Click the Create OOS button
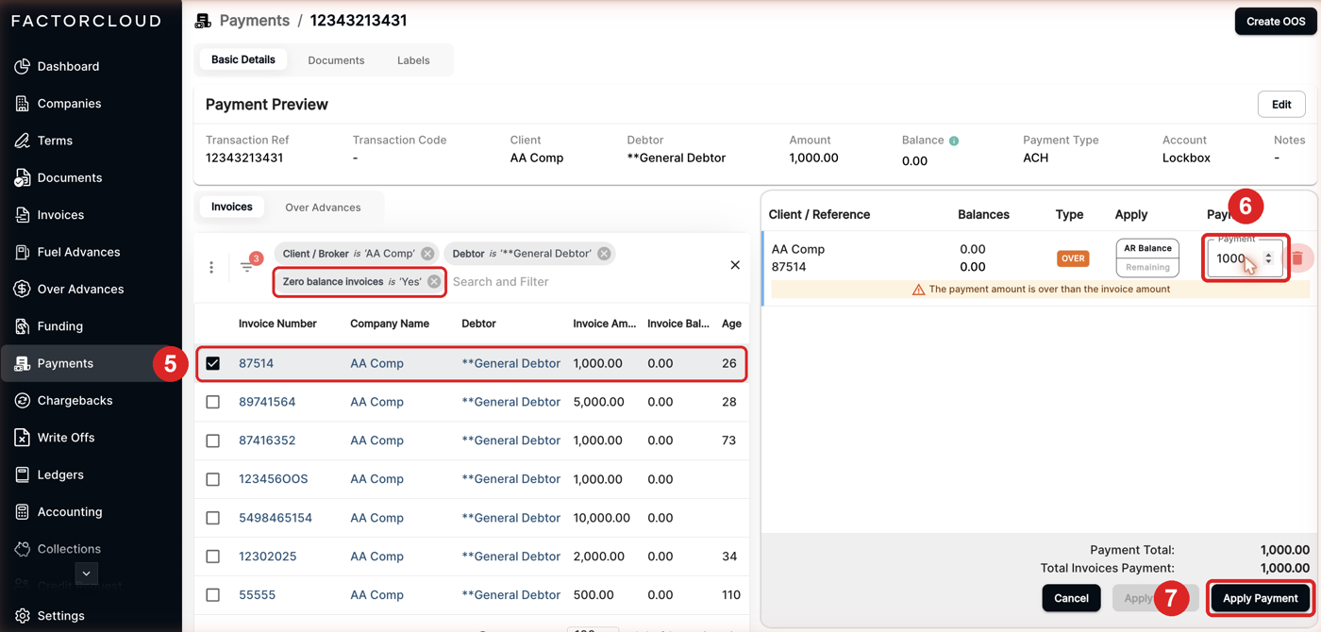This screenshot has width=1321, height=632. [x=1276, y=21]
